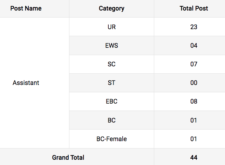
Task: Click the Category column header
Action: 111,8
